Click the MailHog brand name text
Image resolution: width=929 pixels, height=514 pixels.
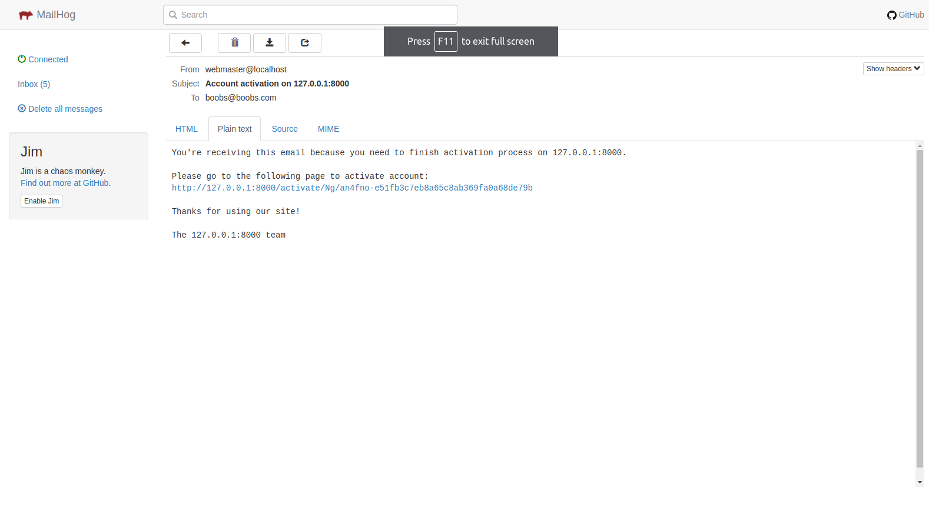click(56, 15)
